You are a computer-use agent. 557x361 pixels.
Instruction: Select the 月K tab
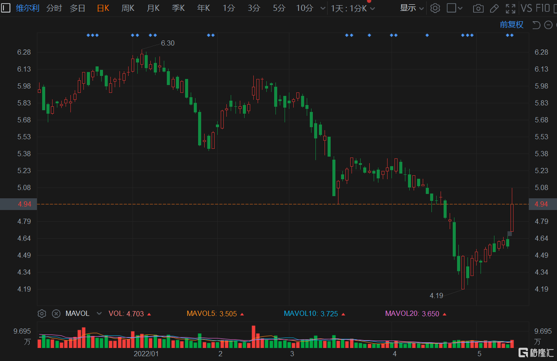[153, 8]
